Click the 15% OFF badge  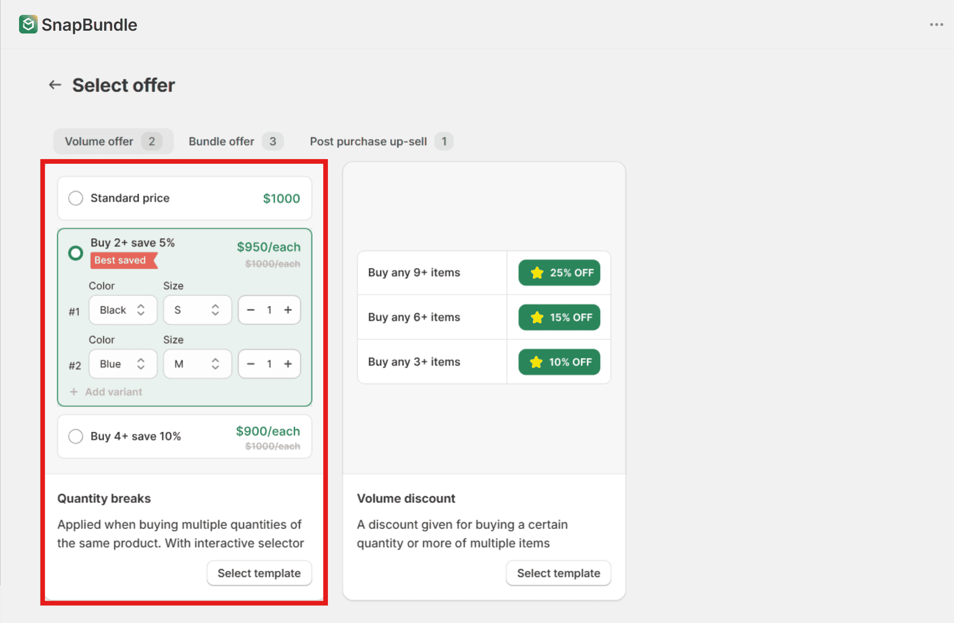pos(559,317)
